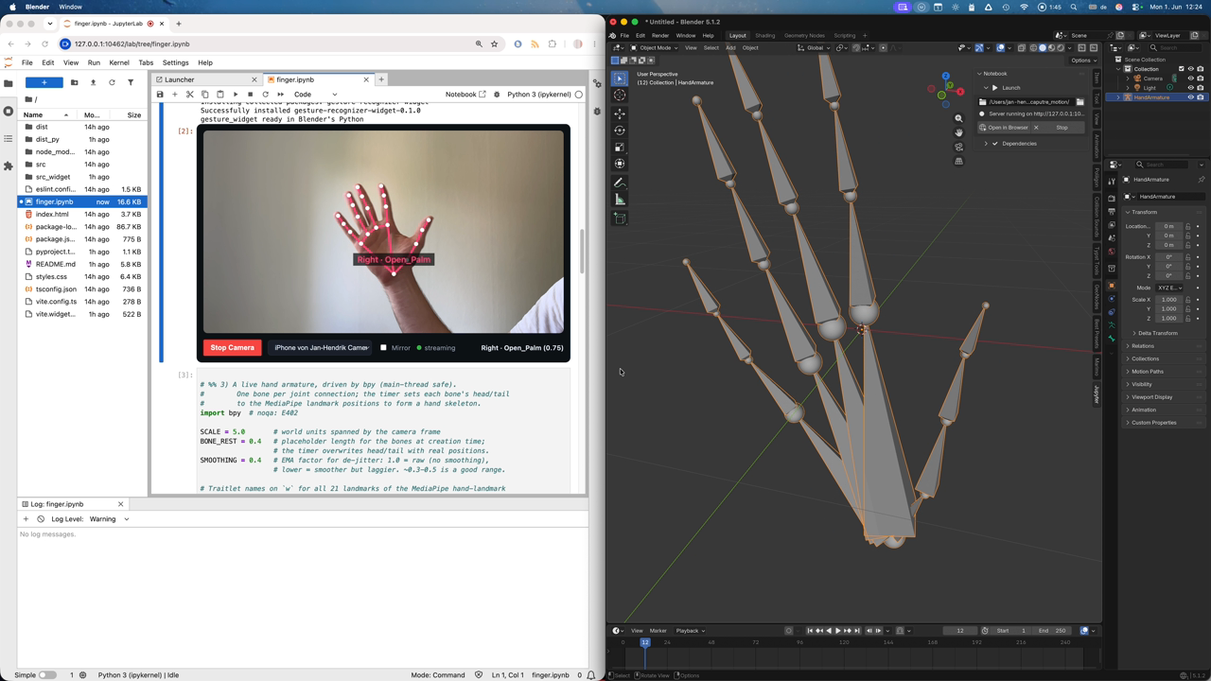The image size is (1211, 681).
Task: Hide HandArmature with eye icon in outliner
Action: coord(1190,97)
